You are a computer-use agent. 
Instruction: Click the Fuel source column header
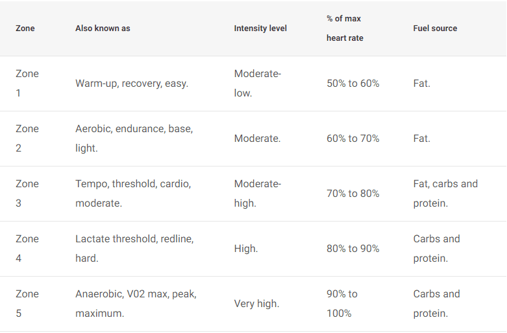(x=435, y=29)
